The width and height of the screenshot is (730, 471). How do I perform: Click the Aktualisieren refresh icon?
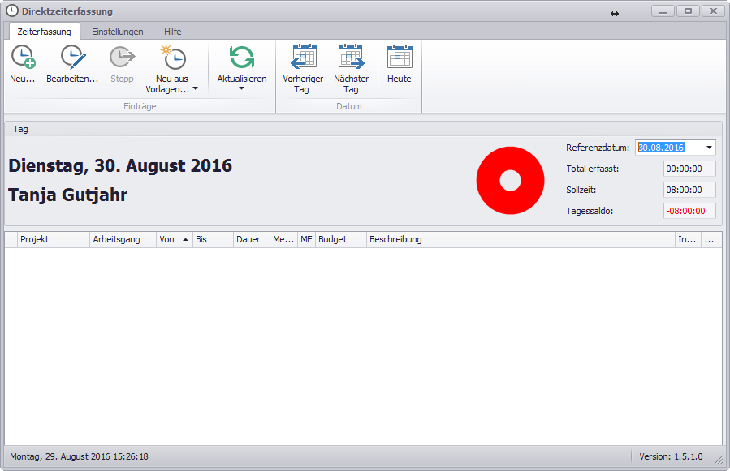pyautogui.click(x=242, y=57)
